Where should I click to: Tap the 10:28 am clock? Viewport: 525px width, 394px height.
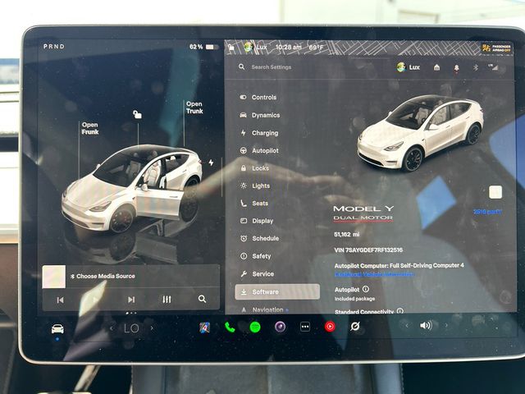(x=288, y=48)
